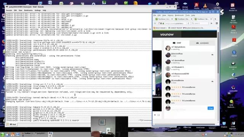Use the YouNow page vertical scrollbar
This screenshot has height=137, width=244.
coord(218,53)
